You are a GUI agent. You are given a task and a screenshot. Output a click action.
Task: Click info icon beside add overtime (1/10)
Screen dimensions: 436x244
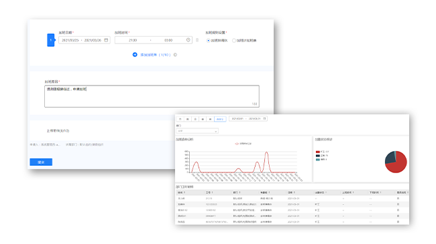(175, 55)
